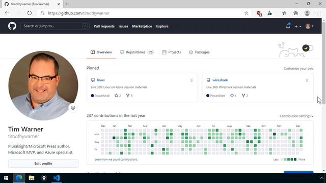326x183 pixels.
Task: Click the star count on wireshark repo
Action: pyautogui.click(x=233, y=96)
